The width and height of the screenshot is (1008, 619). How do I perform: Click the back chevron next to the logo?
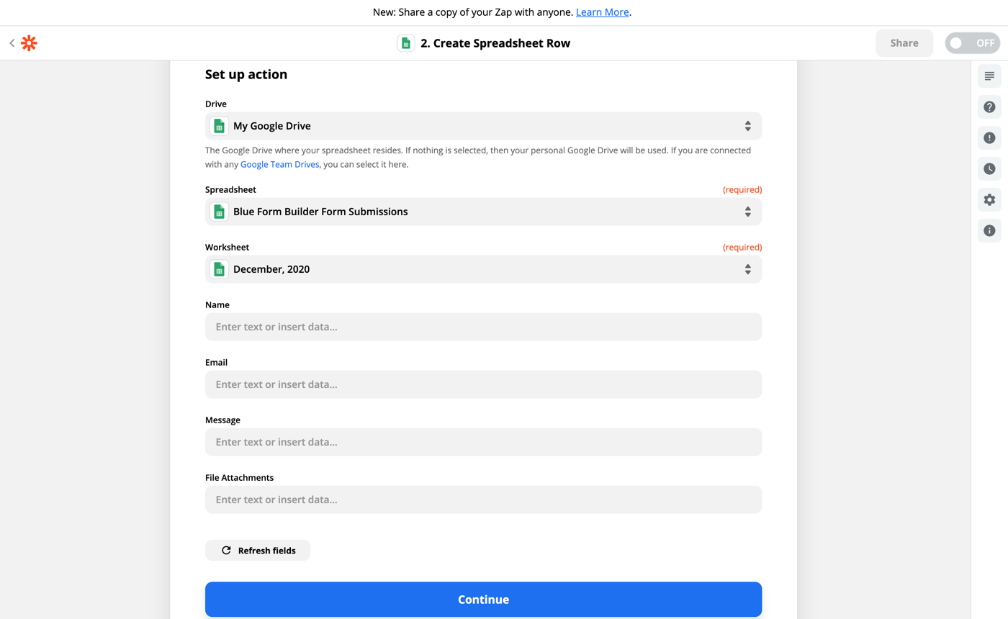[12, 42]
